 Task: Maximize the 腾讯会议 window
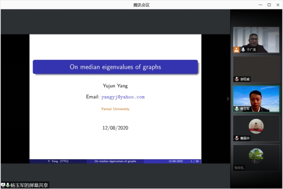click(269, 5)
